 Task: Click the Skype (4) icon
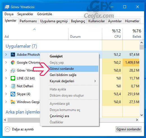[x=13, y=94]
